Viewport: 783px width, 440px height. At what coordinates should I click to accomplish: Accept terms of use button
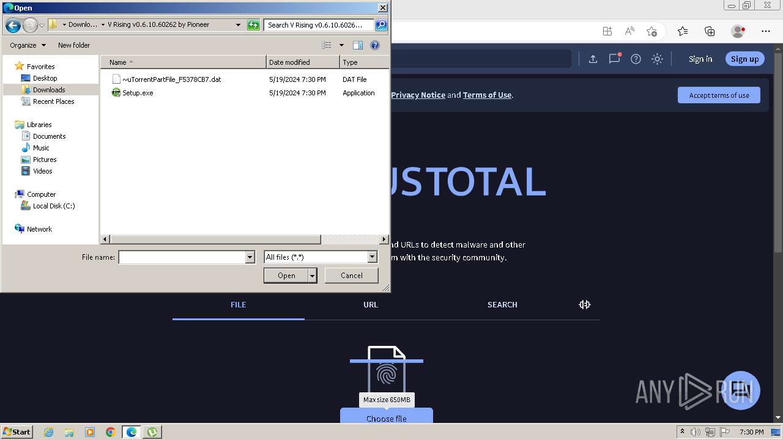tap(719, 95)
